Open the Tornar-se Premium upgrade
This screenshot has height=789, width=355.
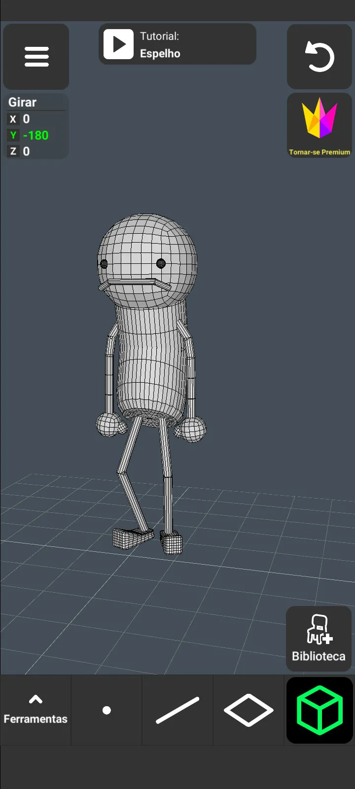coord(319,126)
